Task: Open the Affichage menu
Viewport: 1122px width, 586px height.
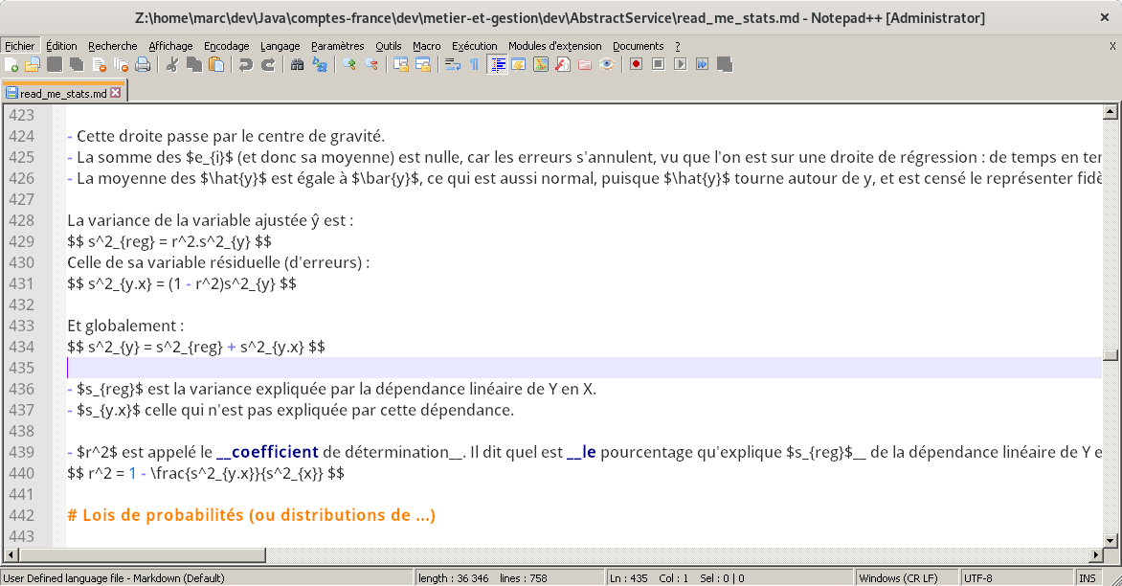Action: [170, 46]
